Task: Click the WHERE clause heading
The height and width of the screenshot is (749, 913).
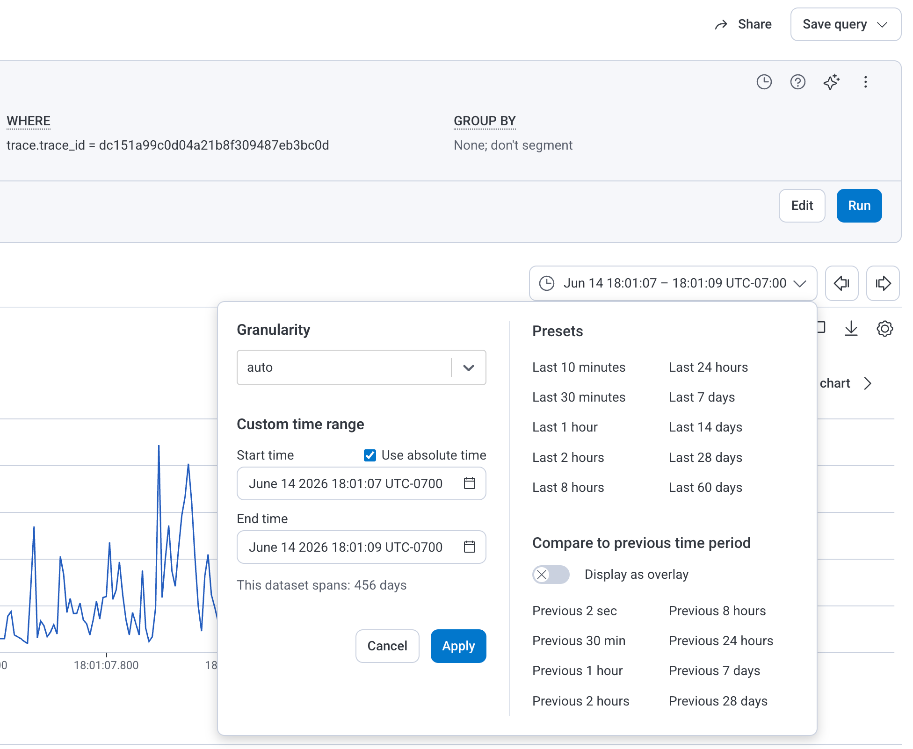Action: [x=29, y=121]
